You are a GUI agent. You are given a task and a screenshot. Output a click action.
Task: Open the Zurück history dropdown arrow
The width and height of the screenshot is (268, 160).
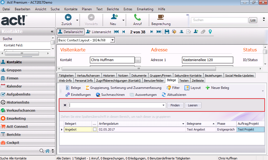[77, 20]
